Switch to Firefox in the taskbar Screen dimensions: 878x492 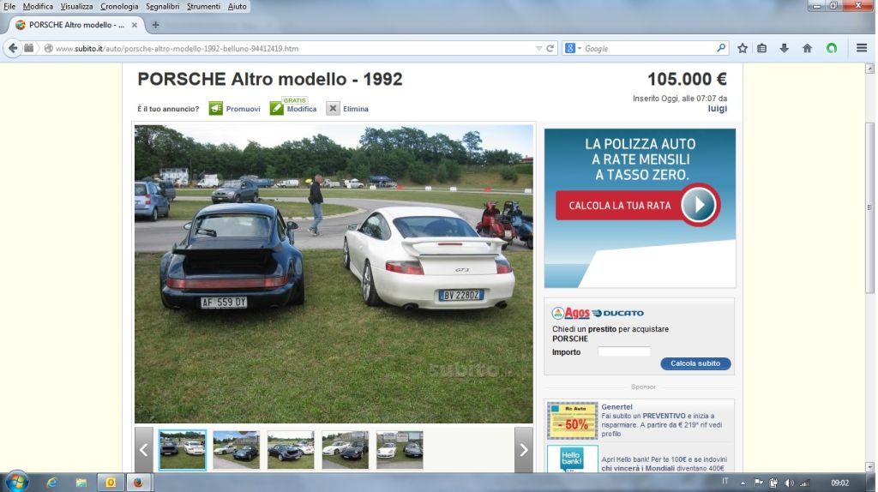[138, 483]
